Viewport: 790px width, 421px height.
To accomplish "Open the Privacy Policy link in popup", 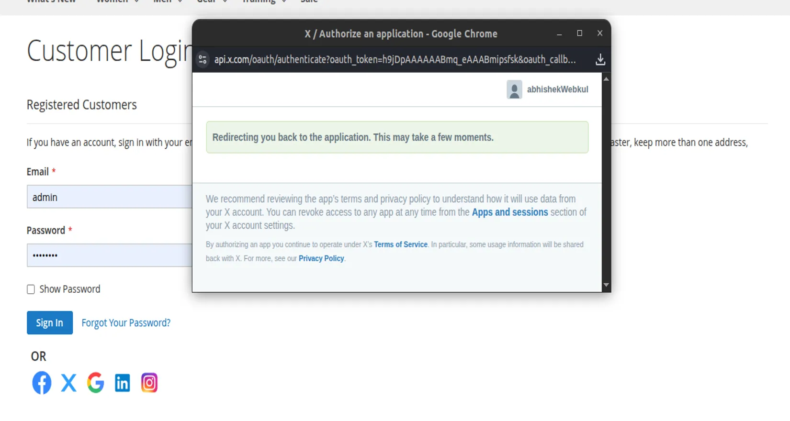I will click(x=321, y=258).
